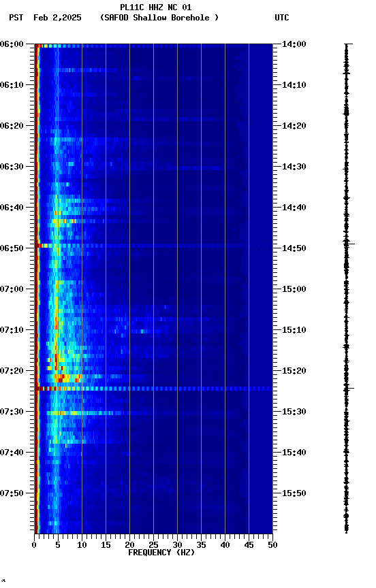Click the 25 Hz frequency axis label
This screenshot has height=588, width=376.
click(x=153, y=546)
